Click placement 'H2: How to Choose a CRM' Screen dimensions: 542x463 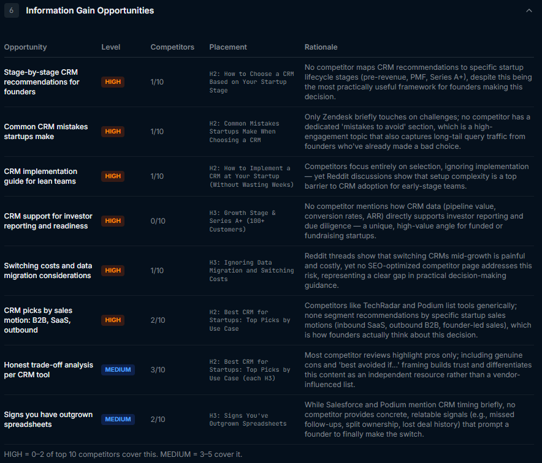point(251,82)
